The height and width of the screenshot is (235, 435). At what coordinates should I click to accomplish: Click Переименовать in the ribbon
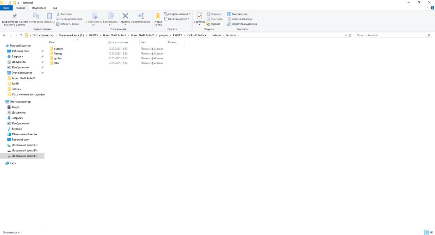click(141, 18)
